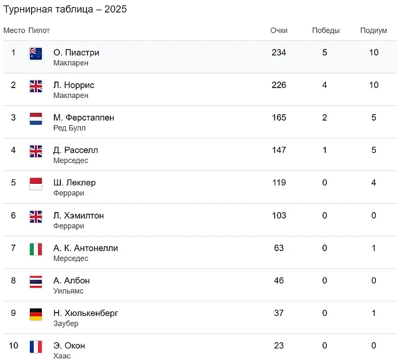Click the Очки column header
Image resolution: width=397 pixels, height=361 pixels.
click(279, 30)
